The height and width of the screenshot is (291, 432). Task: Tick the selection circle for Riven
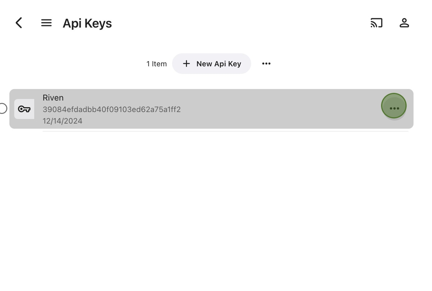[3, 109]
